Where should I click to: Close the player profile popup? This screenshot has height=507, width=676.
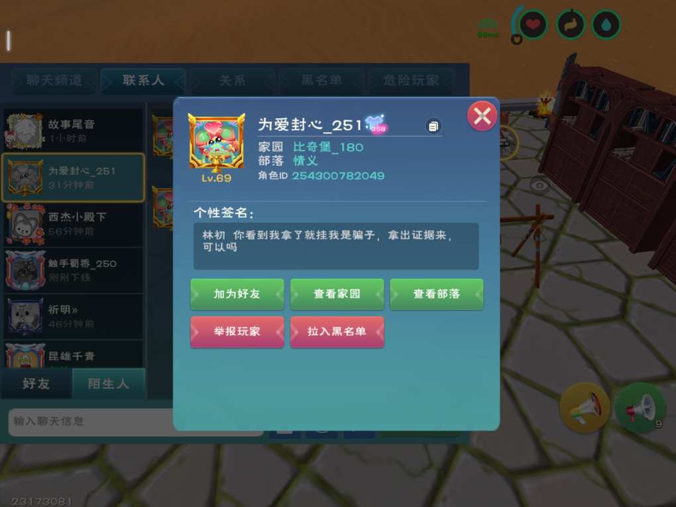482,116
